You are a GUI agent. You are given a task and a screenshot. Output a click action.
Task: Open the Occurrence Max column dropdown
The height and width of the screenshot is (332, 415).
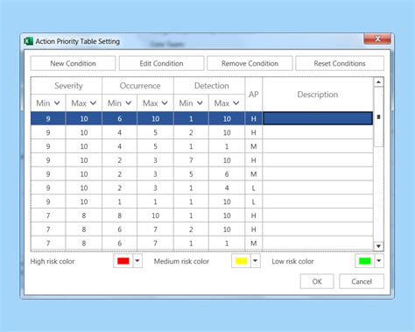165,102
